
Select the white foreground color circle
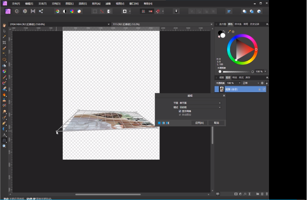tap(223, 35)
